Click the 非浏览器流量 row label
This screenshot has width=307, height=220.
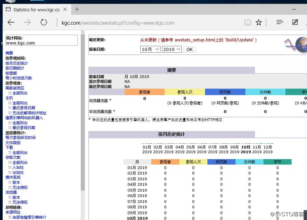pos(102,112)
